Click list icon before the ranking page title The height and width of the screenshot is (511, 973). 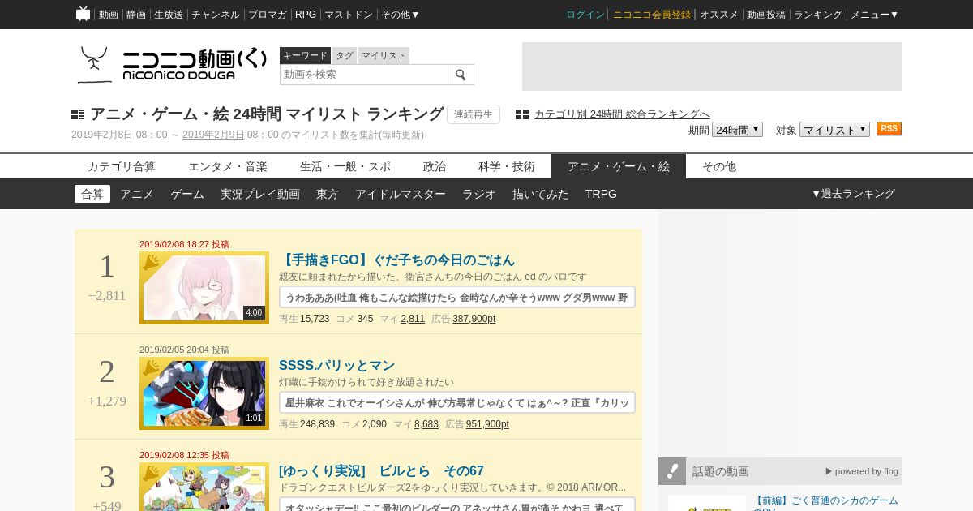(78, 114)
